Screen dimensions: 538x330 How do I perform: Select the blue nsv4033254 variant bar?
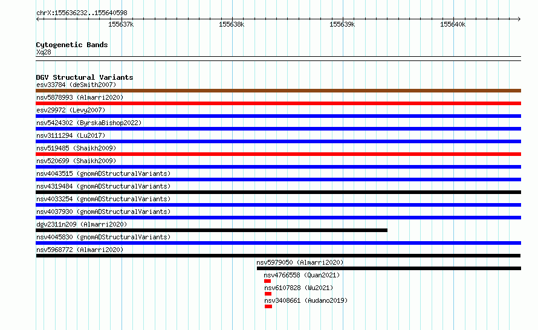coord(278,205)
